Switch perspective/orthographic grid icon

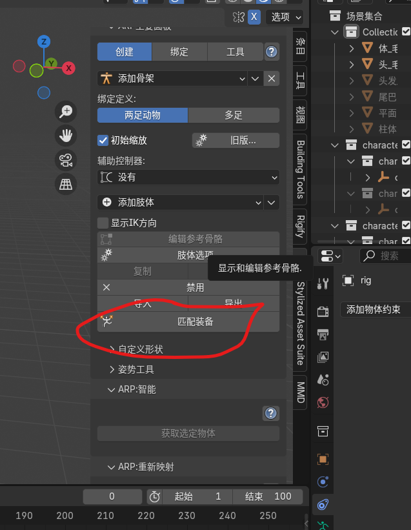[66, 184]
